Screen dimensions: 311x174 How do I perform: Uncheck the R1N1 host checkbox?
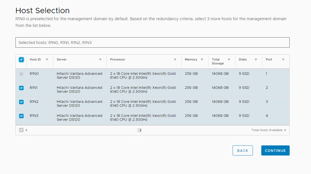21,88
